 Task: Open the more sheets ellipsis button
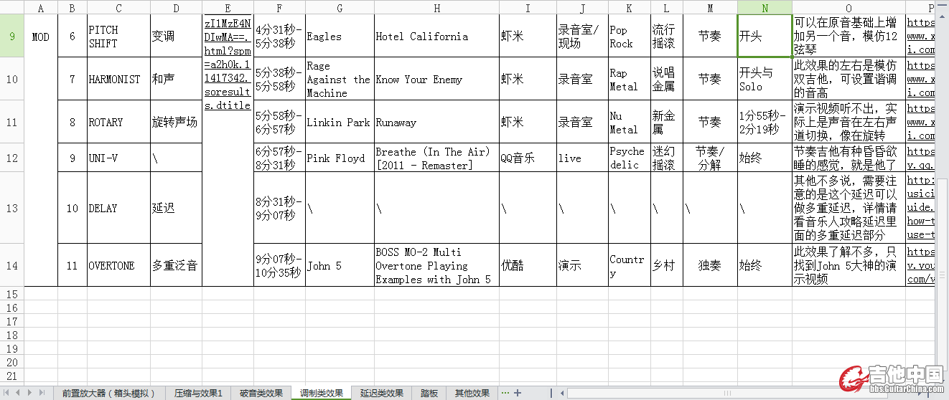pyautogui.click(x=505, y=393)
